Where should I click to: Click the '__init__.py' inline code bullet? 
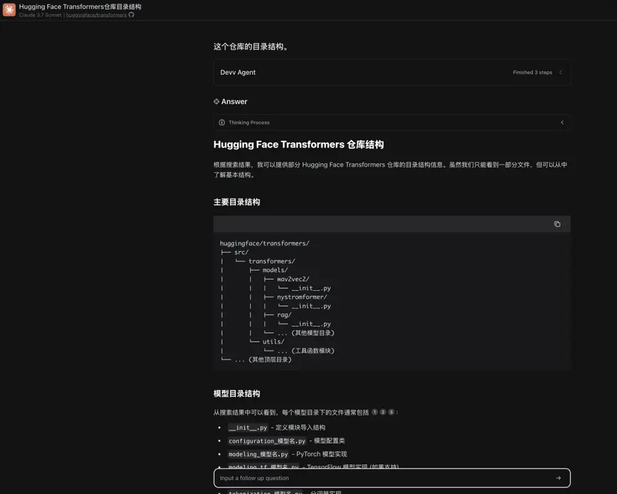248,427
